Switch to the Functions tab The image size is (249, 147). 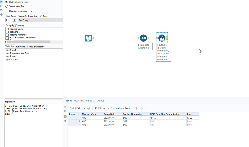tap(20, 47)
